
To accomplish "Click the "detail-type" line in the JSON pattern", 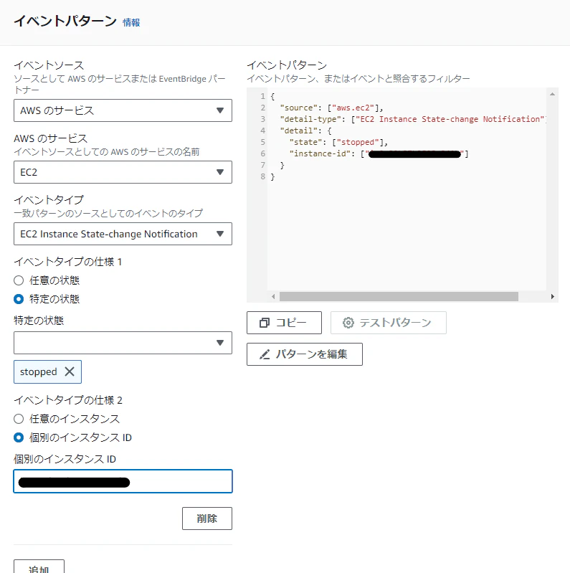I will [413, 119].
